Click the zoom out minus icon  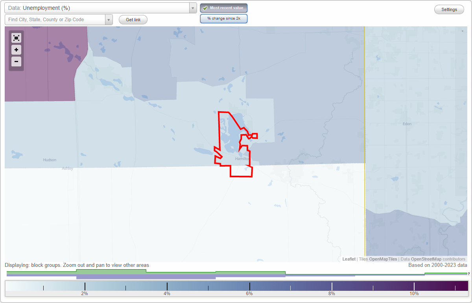pos(16,62)
